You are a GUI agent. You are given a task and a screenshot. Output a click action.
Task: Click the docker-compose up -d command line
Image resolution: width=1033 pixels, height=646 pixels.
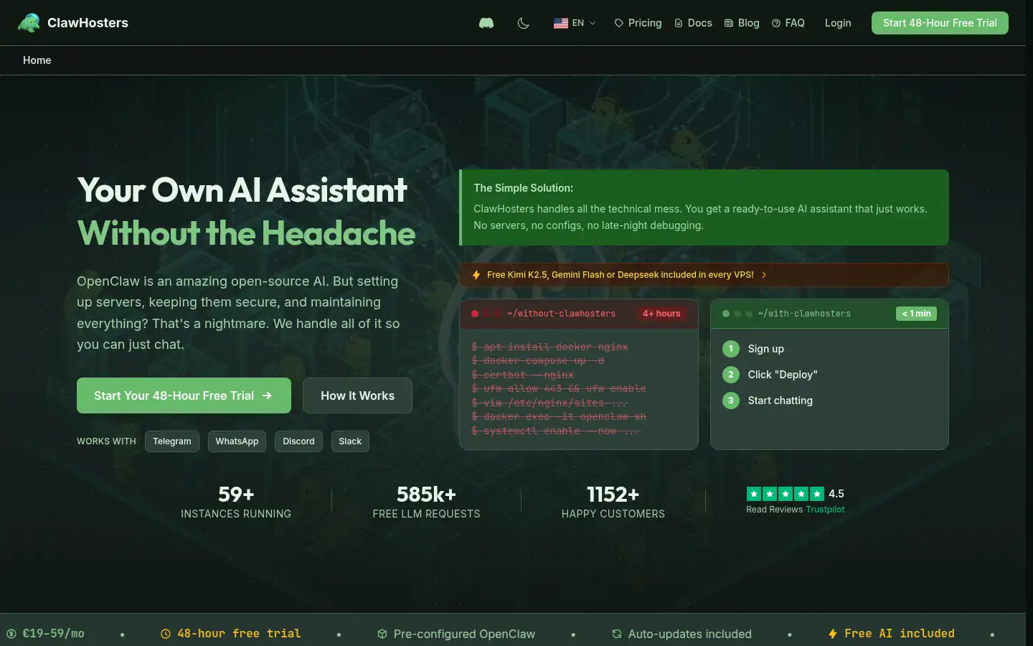pos(538,360)
